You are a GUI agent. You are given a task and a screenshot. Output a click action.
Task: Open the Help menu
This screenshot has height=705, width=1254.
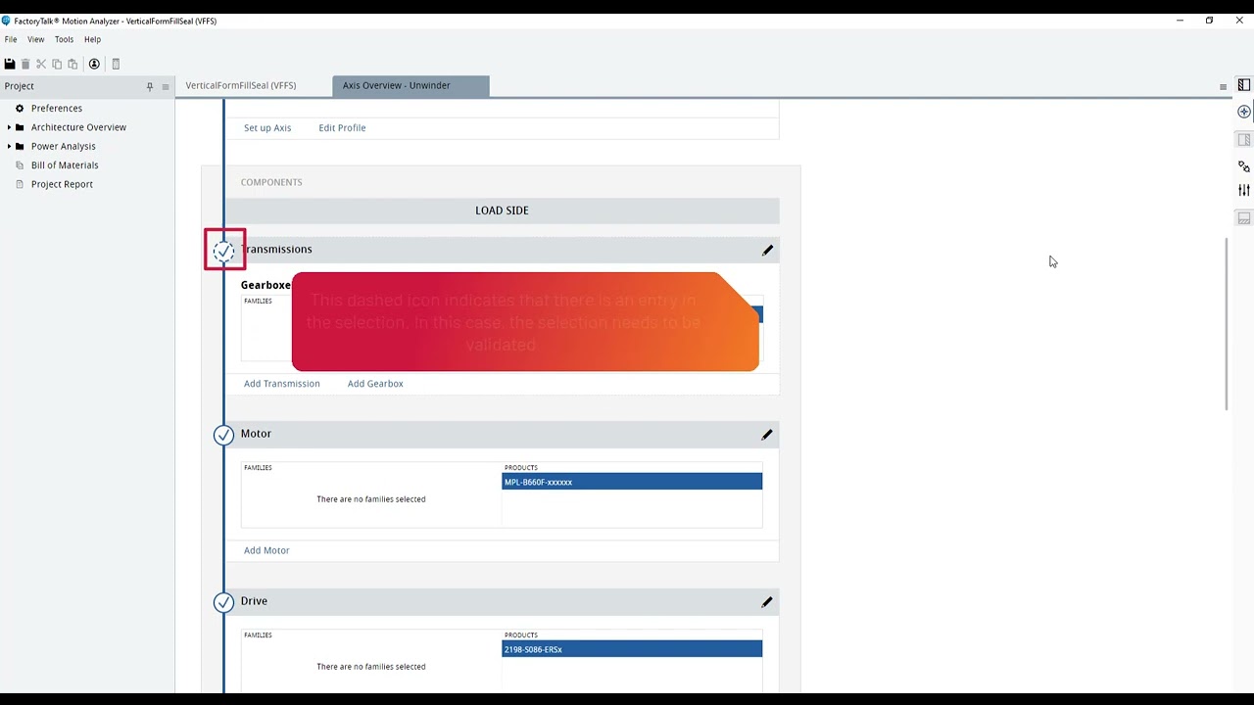tap(92, 39)
